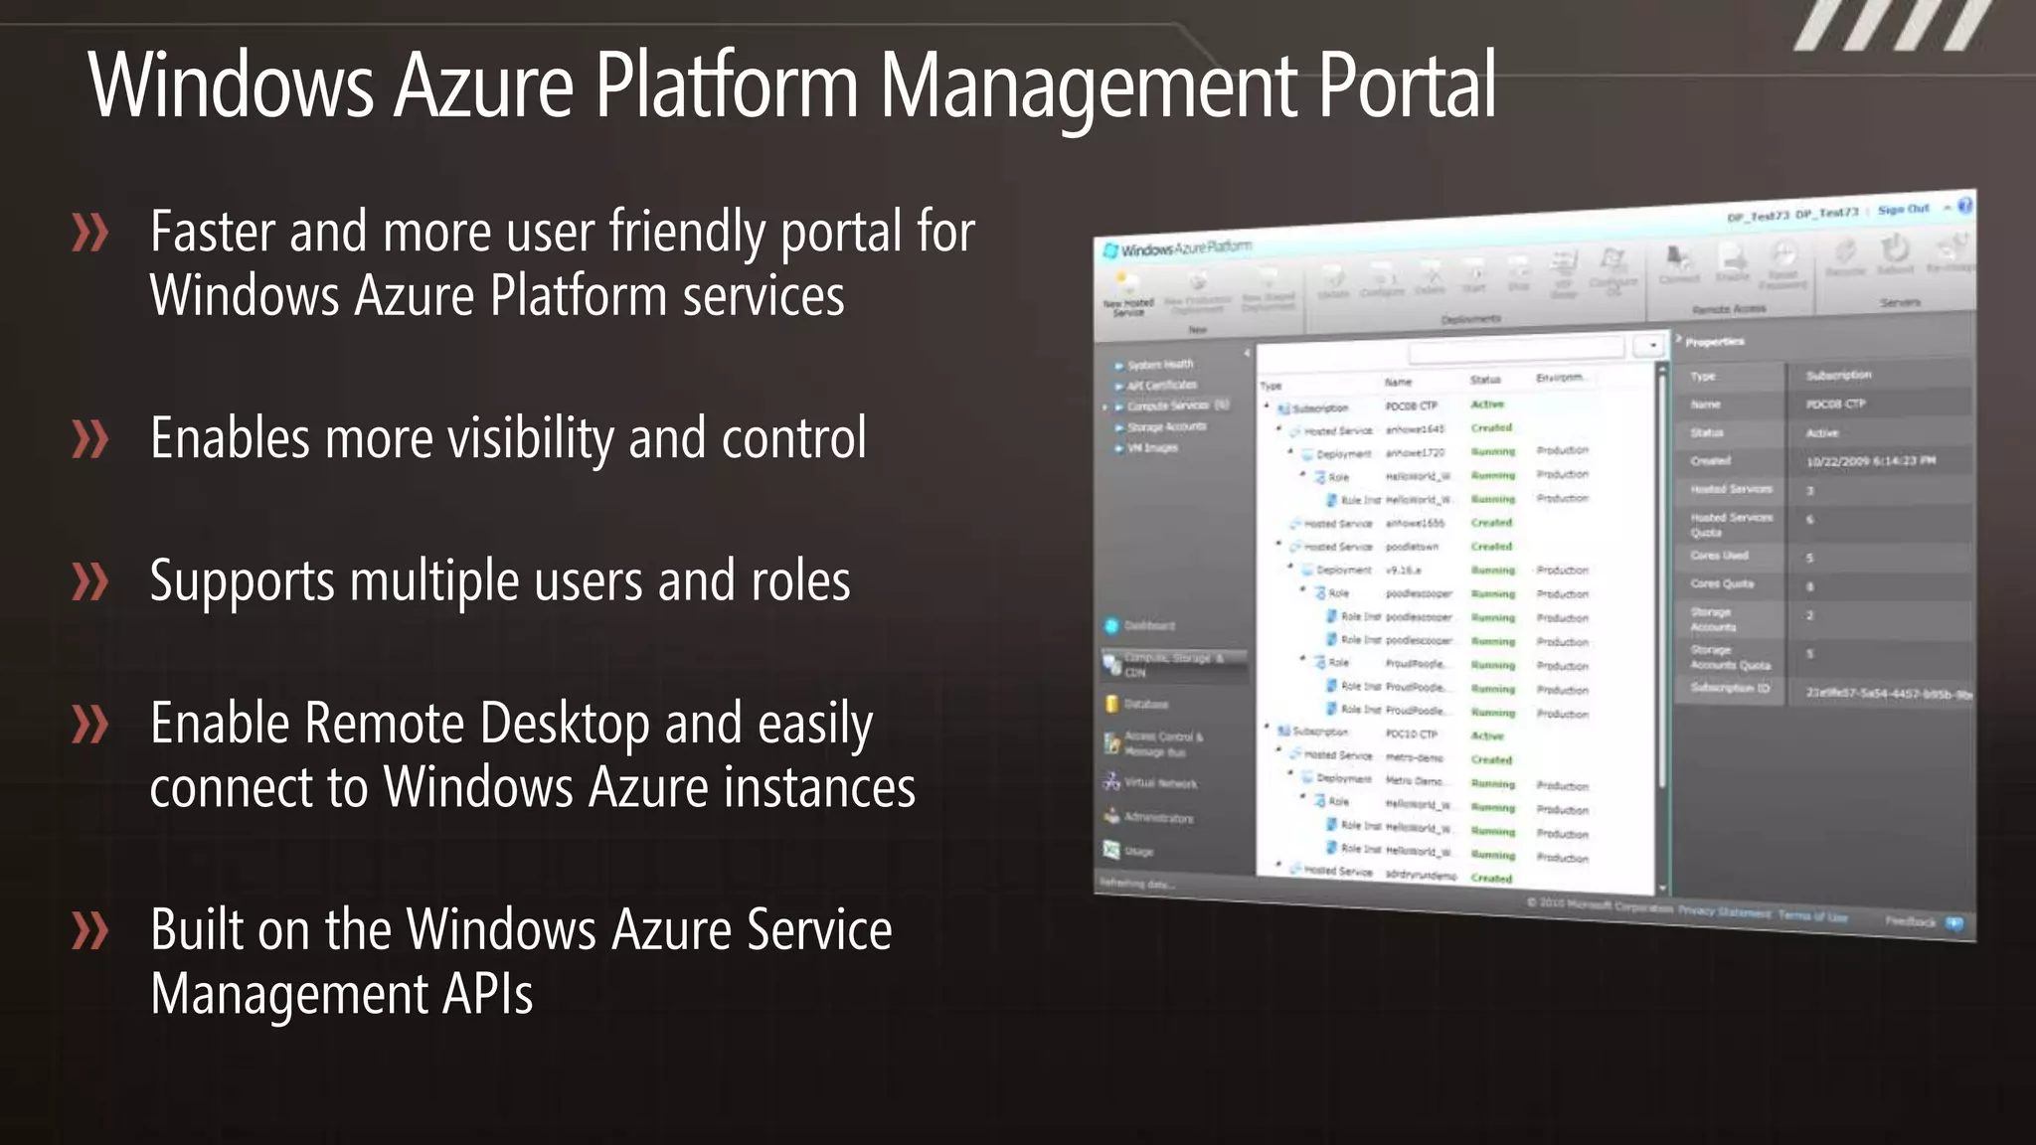Open Usage in the left navigation

pyautogui.click(x=1129, y=851)
